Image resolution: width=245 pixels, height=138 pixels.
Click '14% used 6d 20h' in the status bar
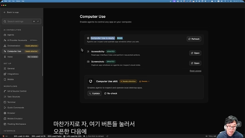74,136
